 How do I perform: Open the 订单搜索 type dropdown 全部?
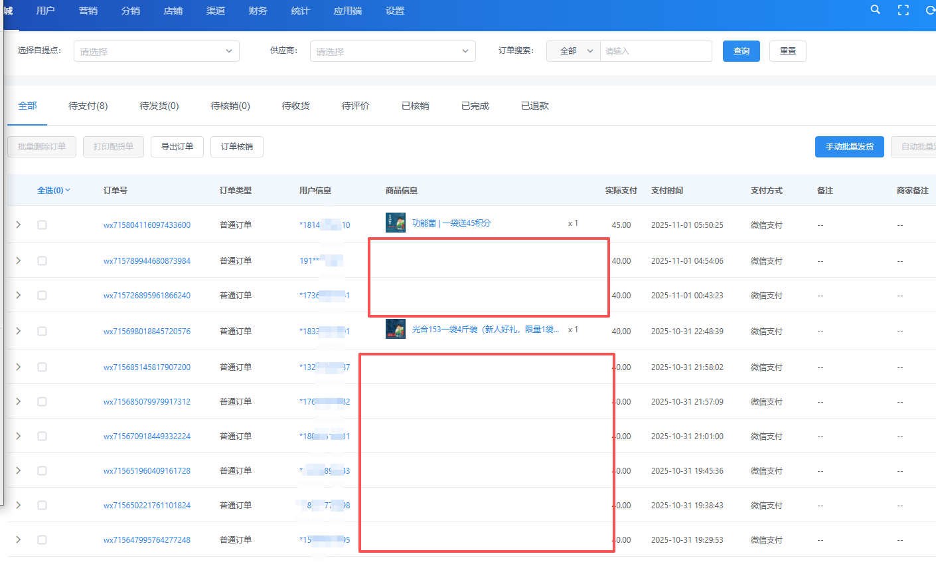[573, 51]
